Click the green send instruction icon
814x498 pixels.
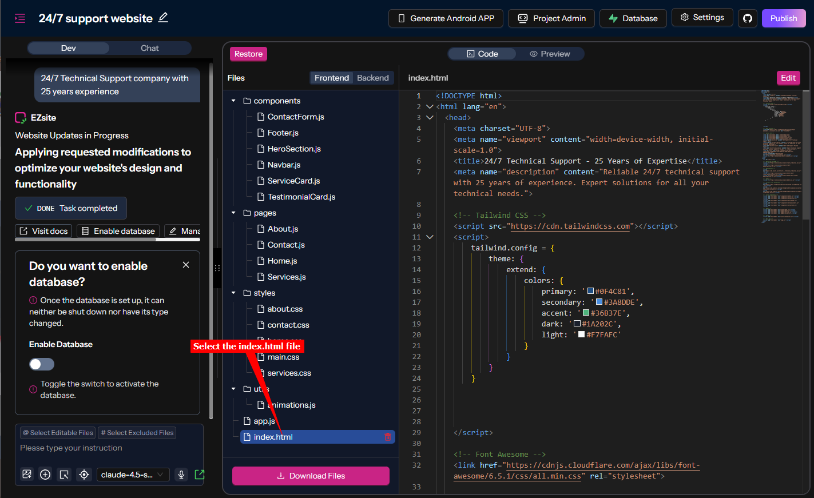coord(199,475)
